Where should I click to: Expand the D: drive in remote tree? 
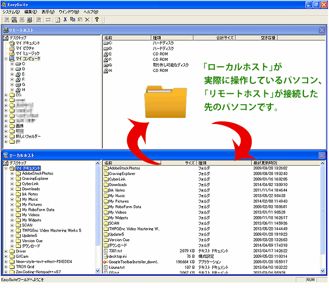[12, 69]
